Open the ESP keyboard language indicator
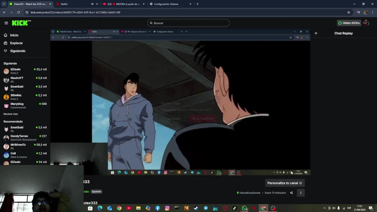The width and height of the screenshot is (377, 212). tap(349, 208)
